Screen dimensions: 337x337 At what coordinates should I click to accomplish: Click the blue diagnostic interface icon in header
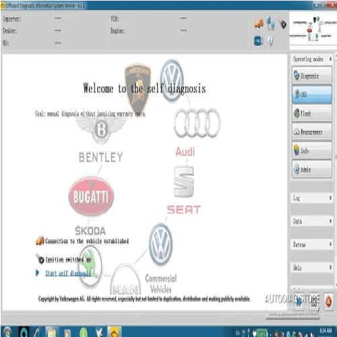tap(258, 41)
